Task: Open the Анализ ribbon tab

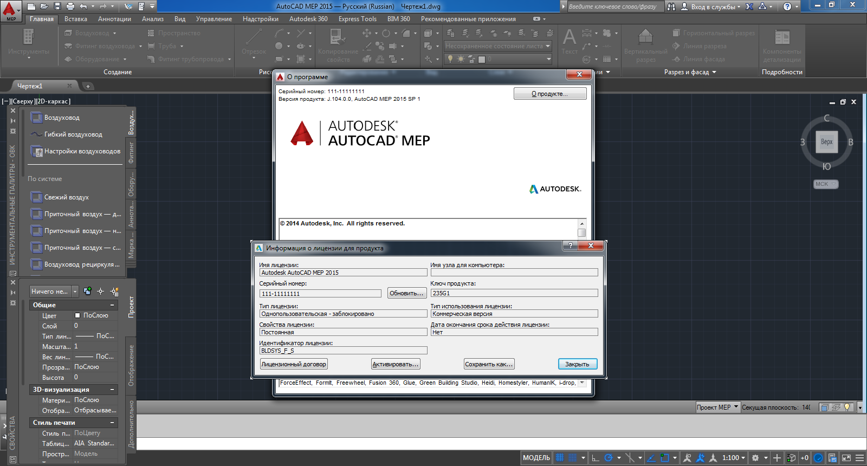Action: 153,19
